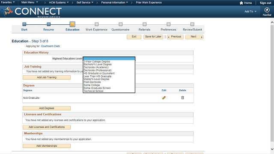Screen dimensions: 274x154
Task: Sort by the Degrees column header
Action: tap(27, 90)
